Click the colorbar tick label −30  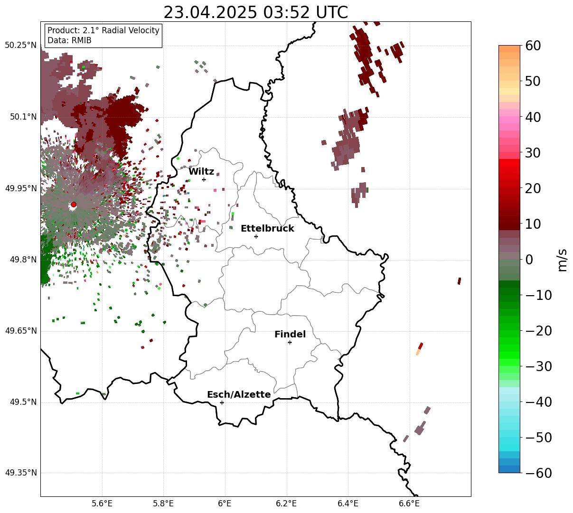pyautogui.click(x=538, y=366)
